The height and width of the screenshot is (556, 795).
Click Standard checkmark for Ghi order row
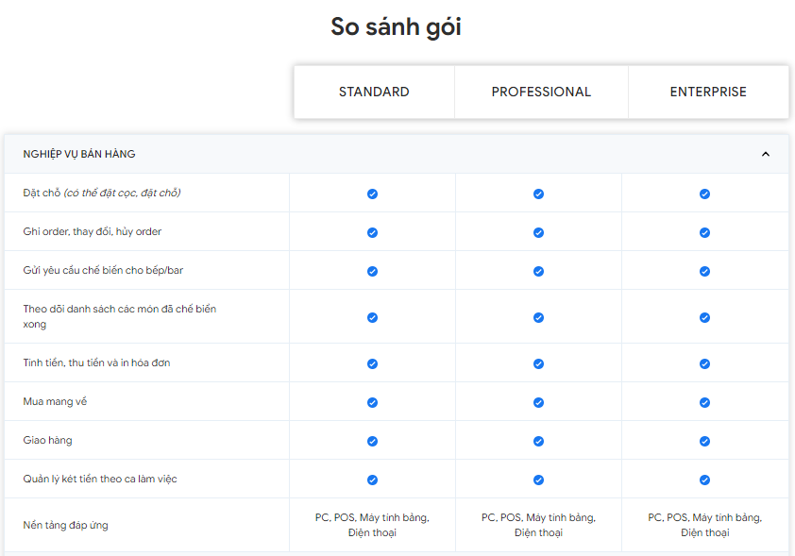point(372,232)
